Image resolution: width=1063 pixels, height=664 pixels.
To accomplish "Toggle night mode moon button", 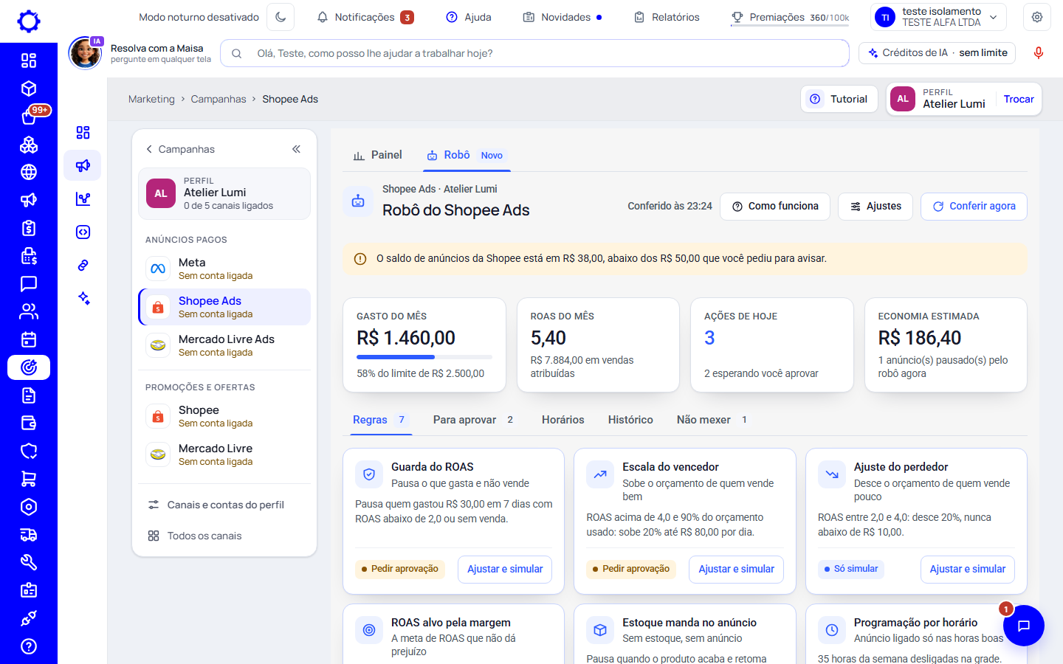I will pos(281,17).
